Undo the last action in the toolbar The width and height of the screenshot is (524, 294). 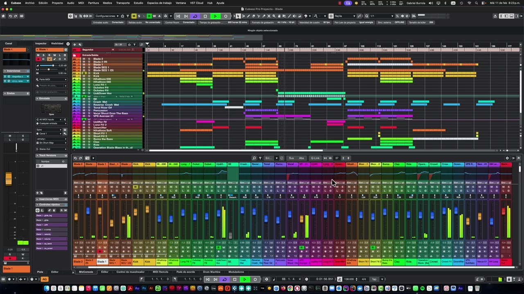(10, 16)
